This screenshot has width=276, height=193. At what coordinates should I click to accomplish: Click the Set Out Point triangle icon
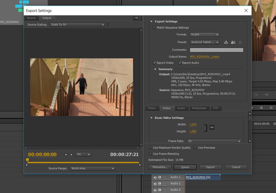coord(71,155)
